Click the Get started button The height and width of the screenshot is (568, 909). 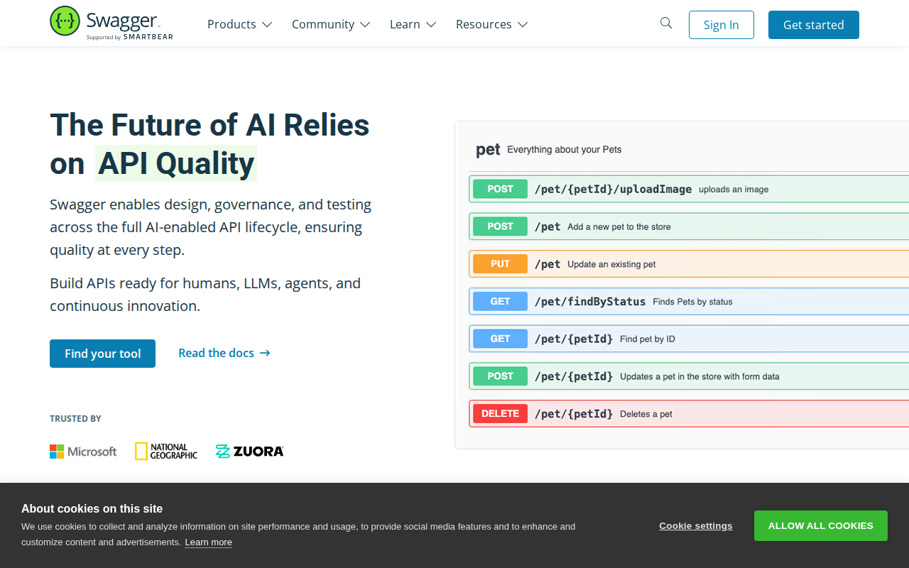click(x=814, y=25)
